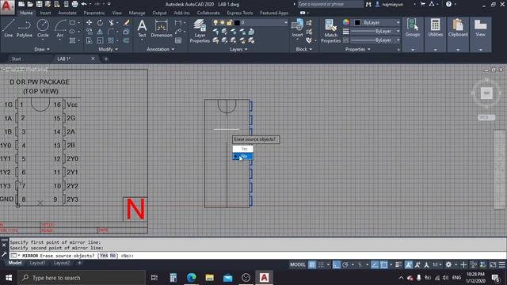The height and width of the screenshot is (285, 507).
Task: Click the workspace switching gear icon
Action: click(x=448, y=264)
